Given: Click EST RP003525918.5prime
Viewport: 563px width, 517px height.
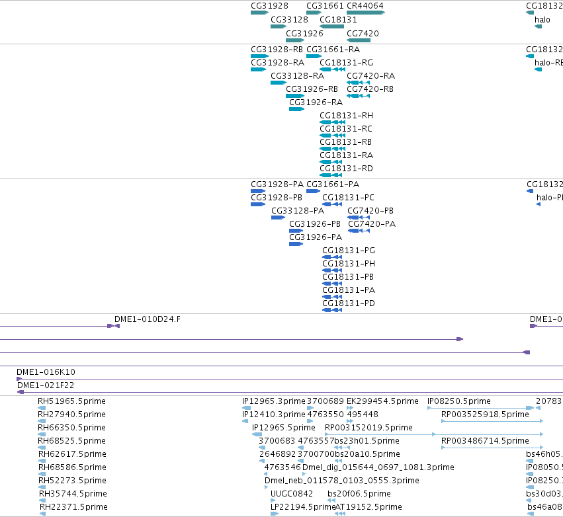Looking at the screenshot, I should pyautogui.click(x=492, y=421).
